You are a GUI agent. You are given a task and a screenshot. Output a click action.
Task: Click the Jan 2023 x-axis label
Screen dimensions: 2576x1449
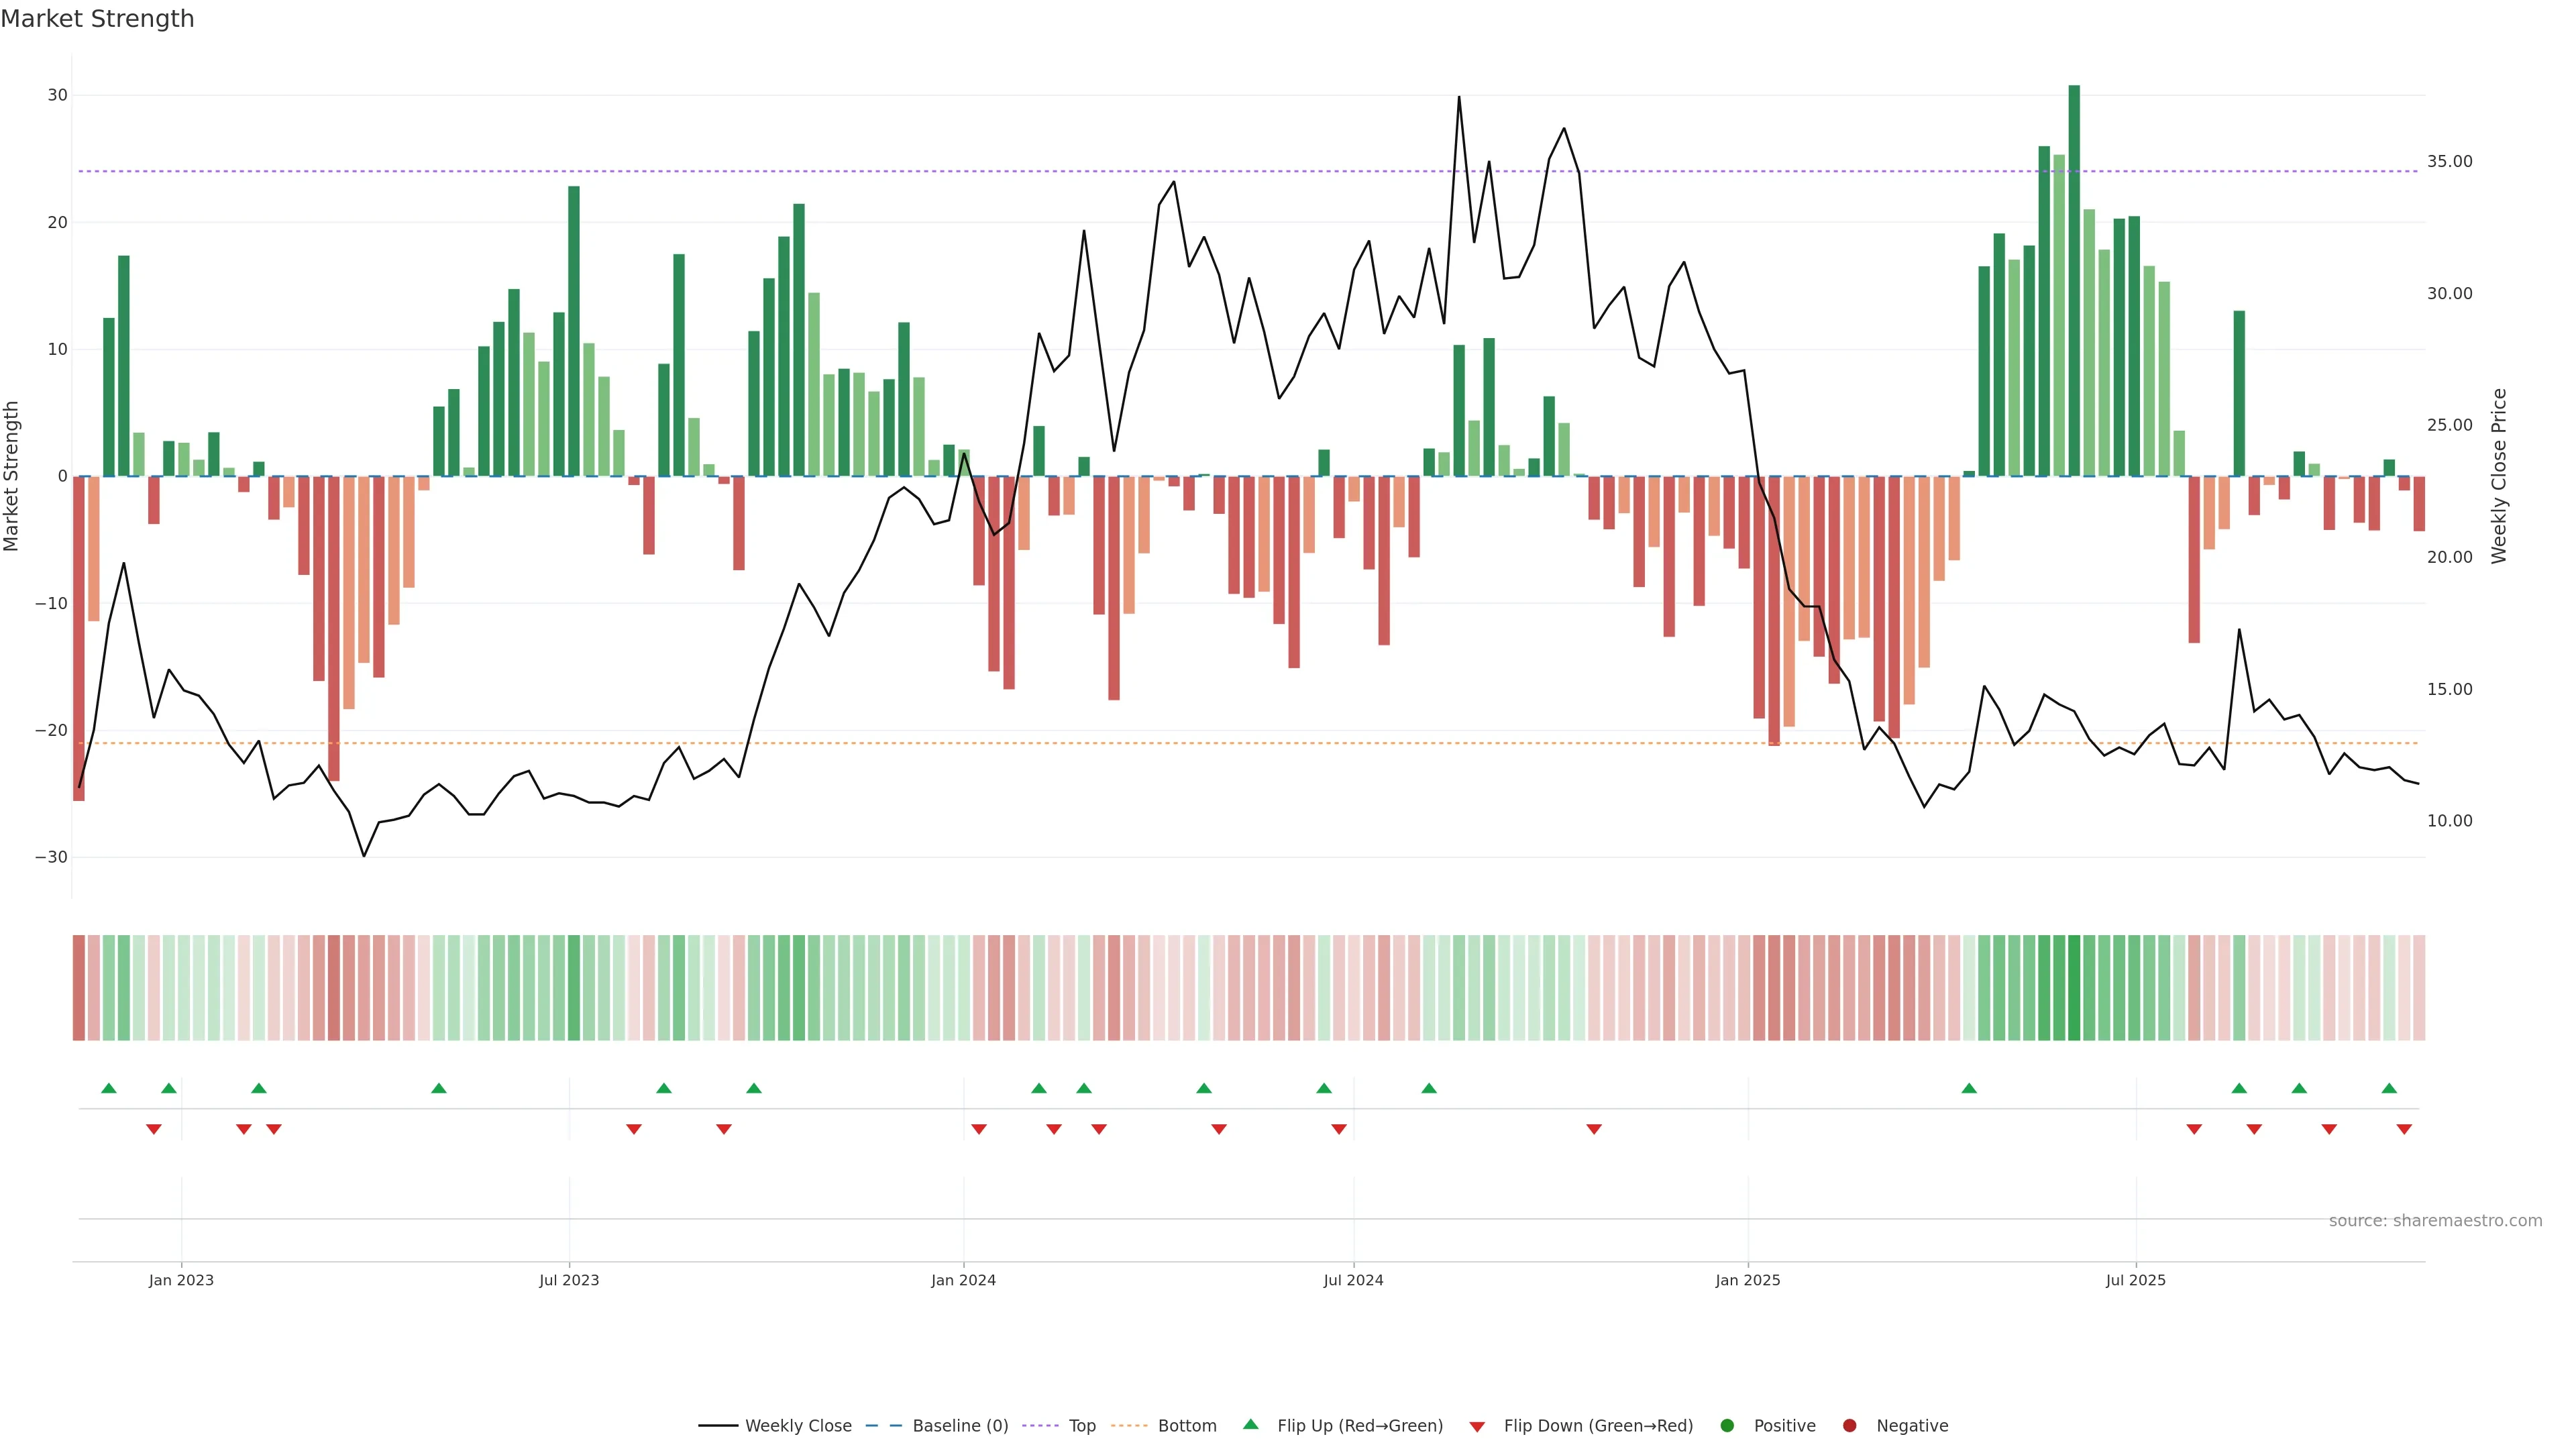point(181,1280)
